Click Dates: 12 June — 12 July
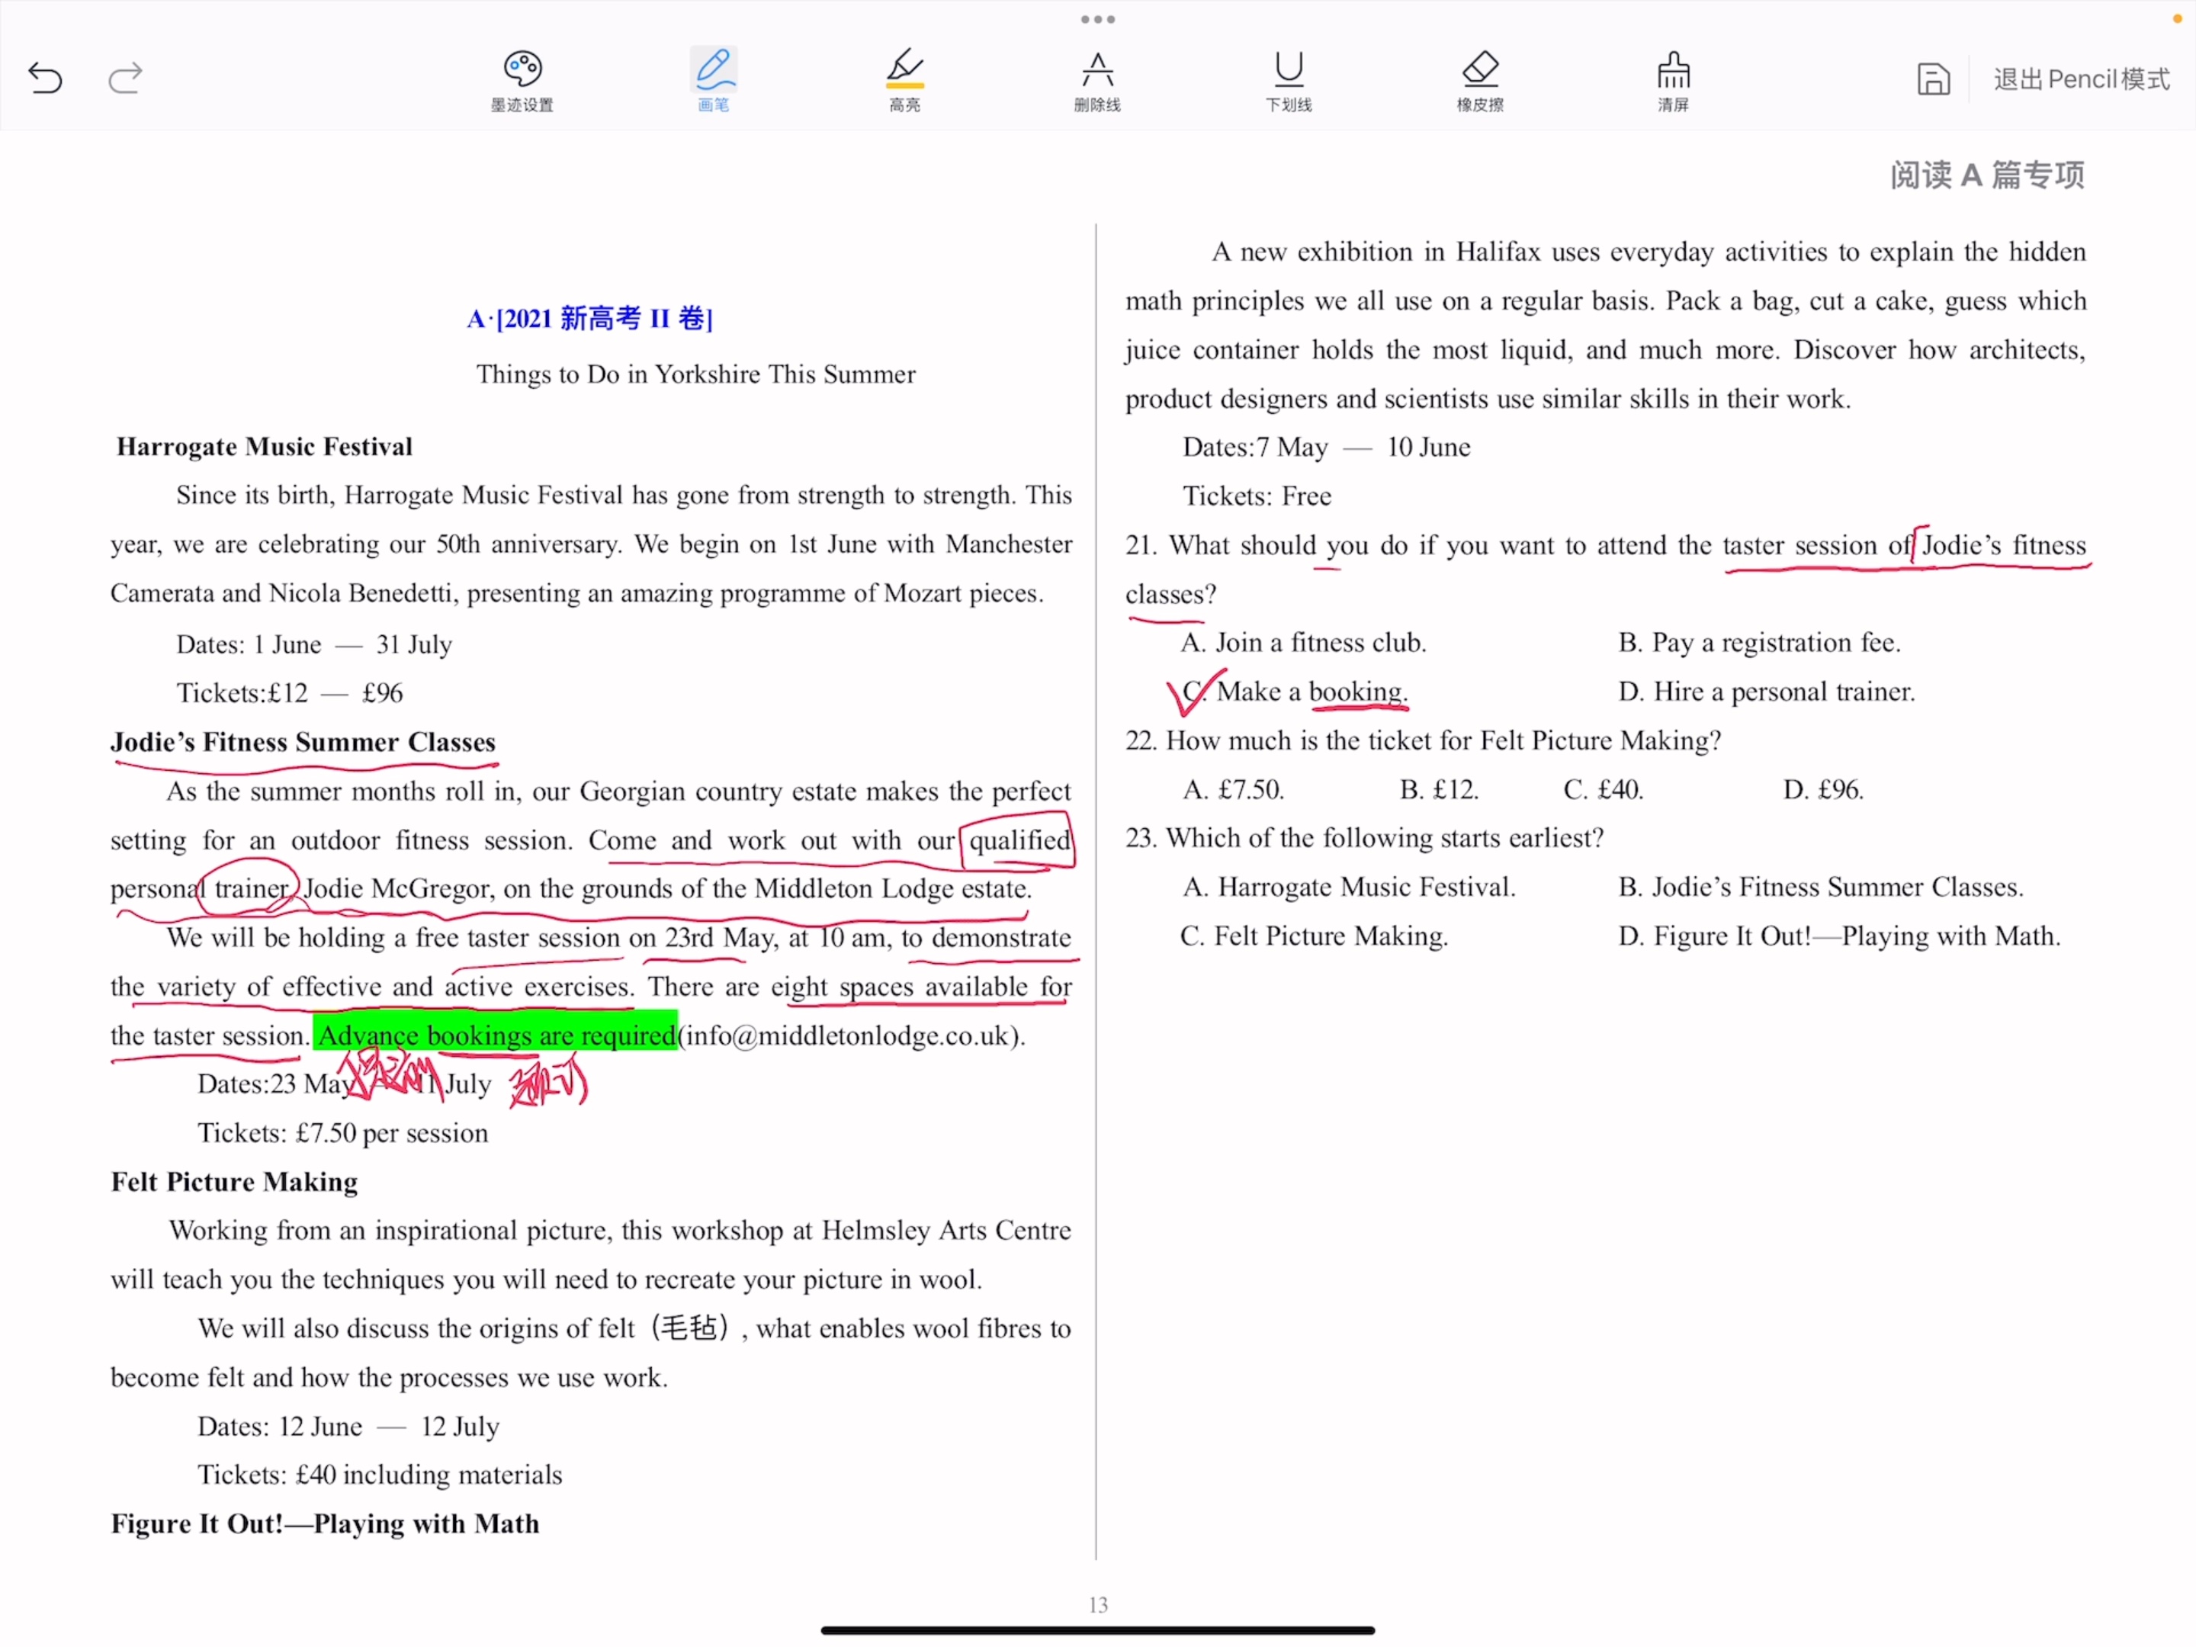 pyautogui.click(x=348, y=1426)
